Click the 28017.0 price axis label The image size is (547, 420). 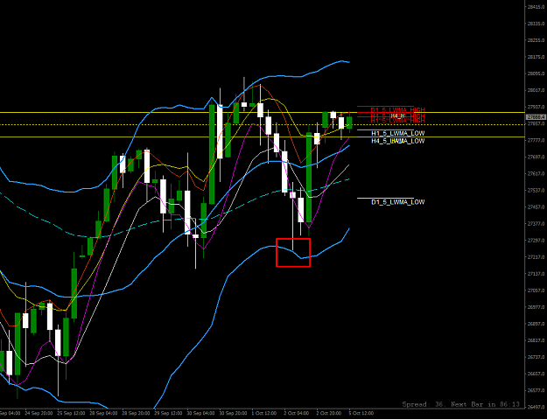click(536, 90)
